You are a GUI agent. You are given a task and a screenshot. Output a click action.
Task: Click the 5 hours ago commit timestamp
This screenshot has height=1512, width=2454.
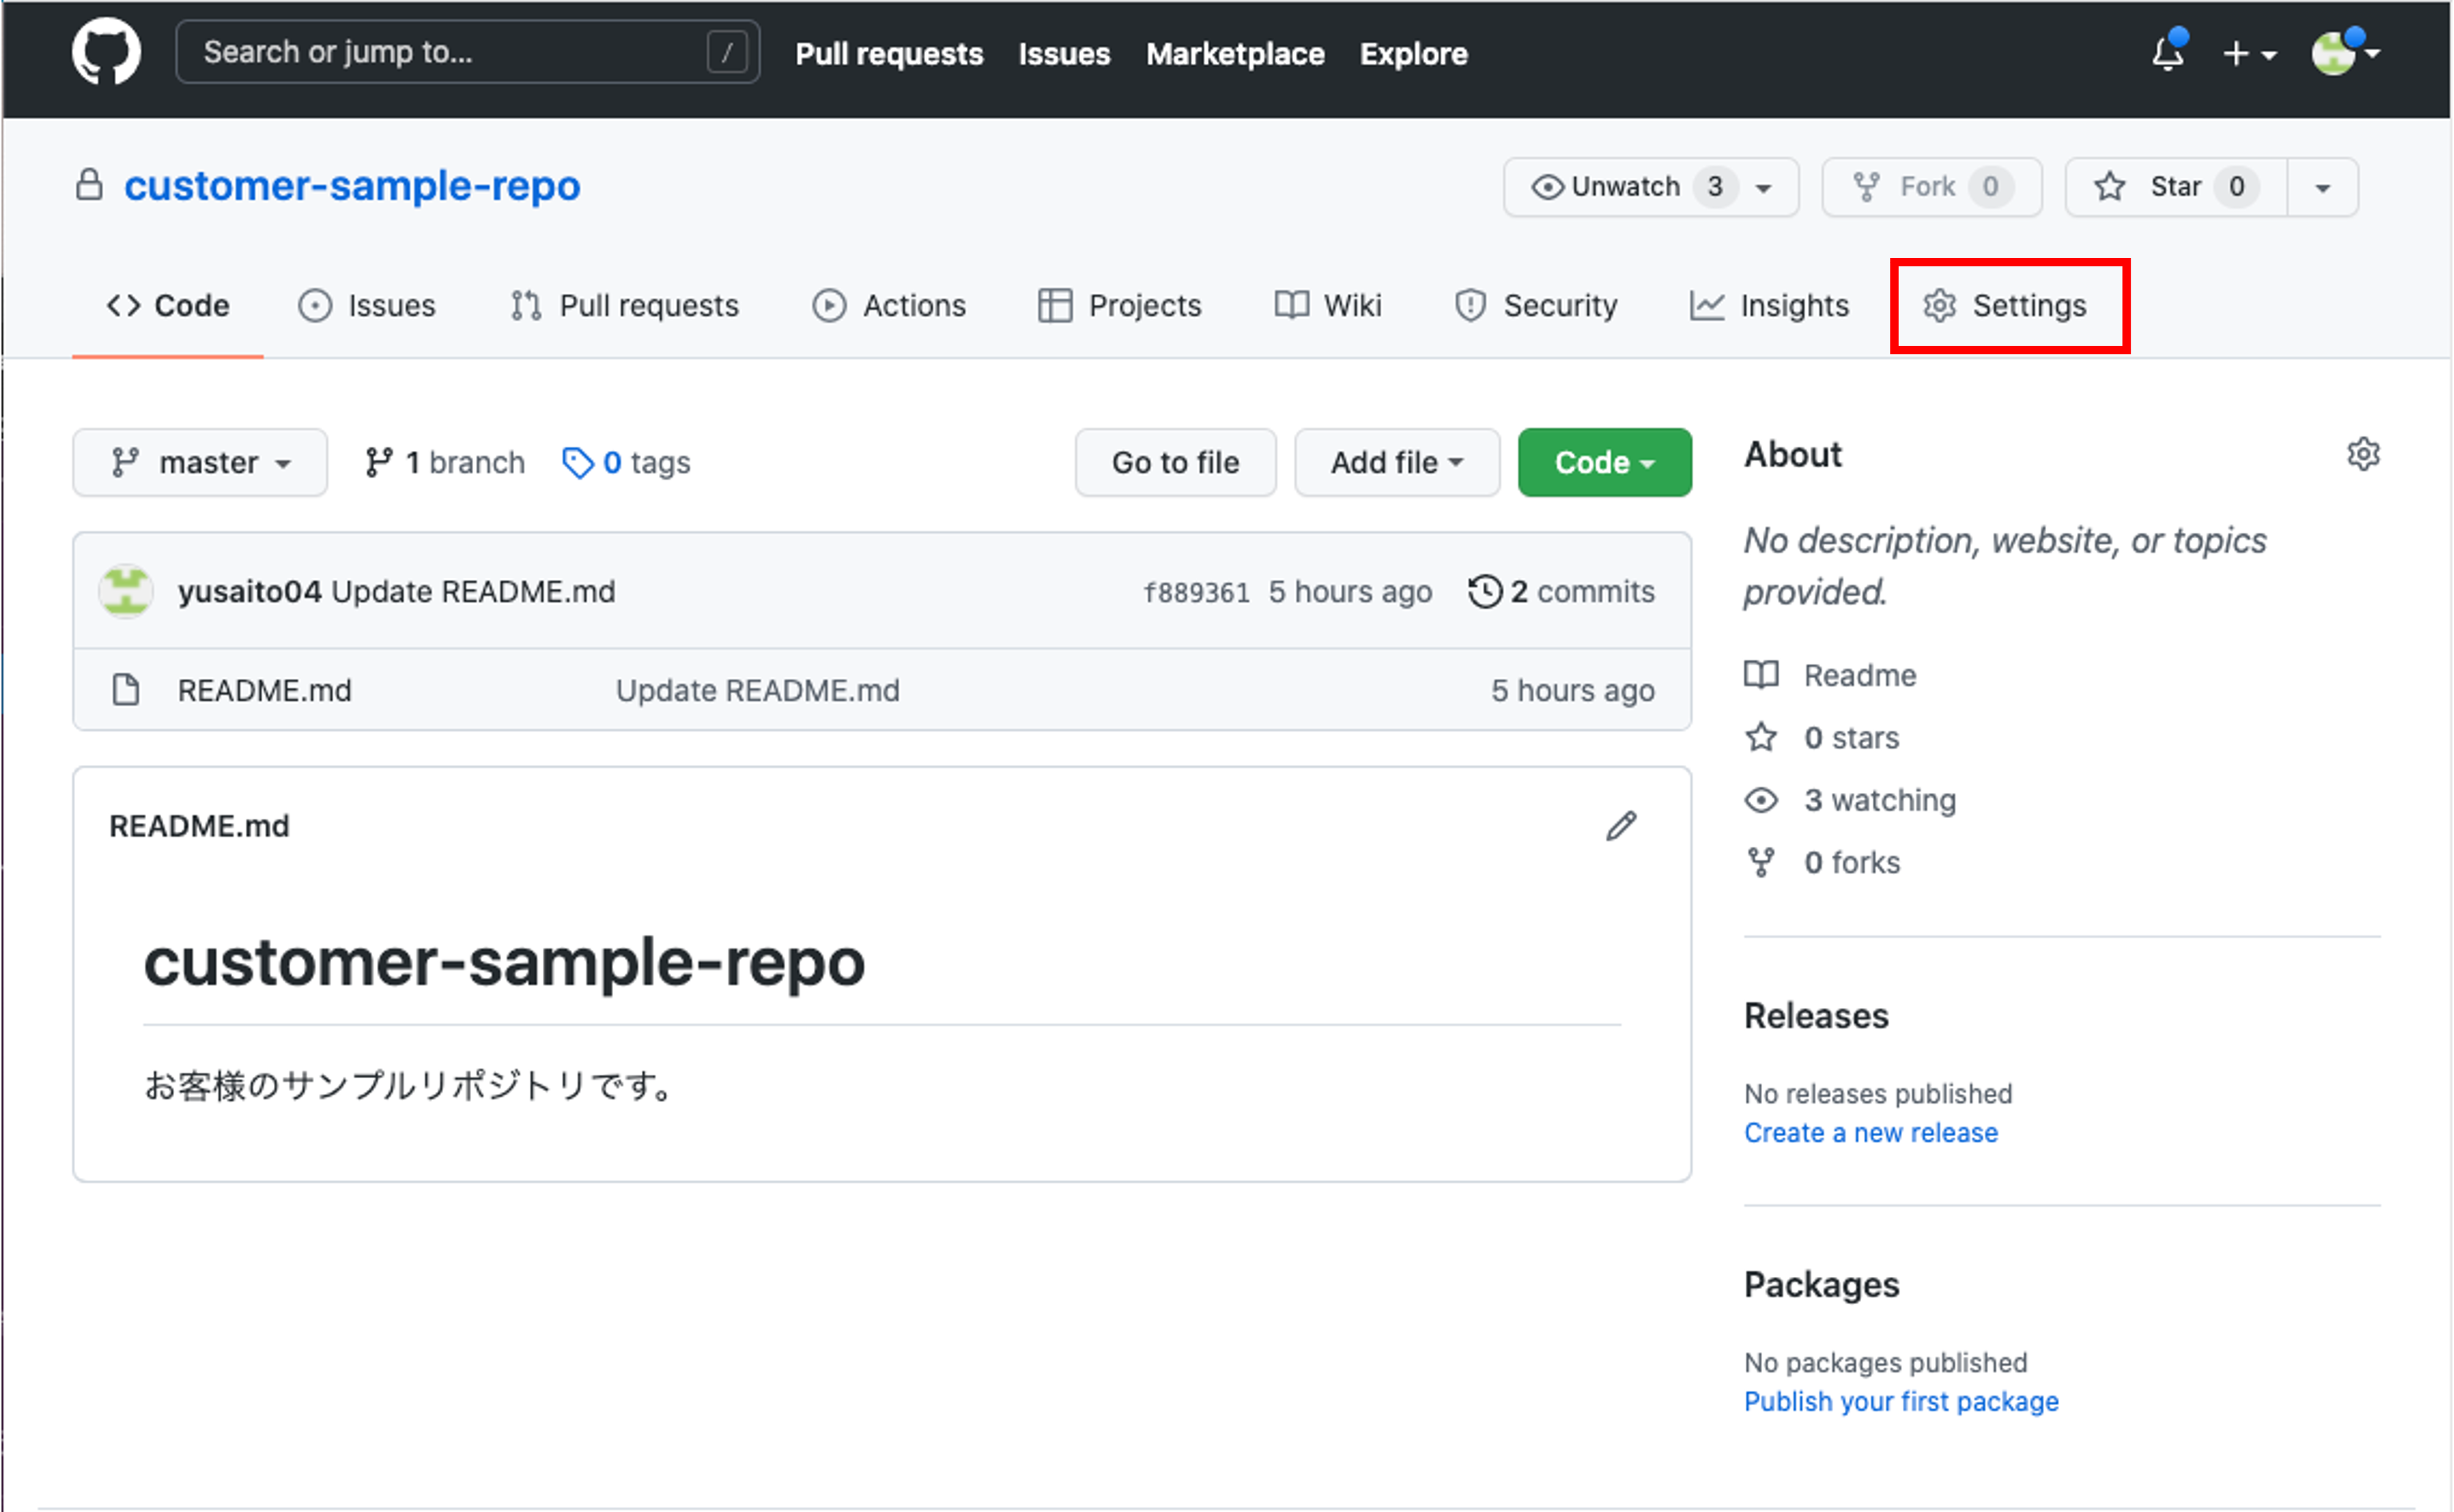coord(1350,592)
